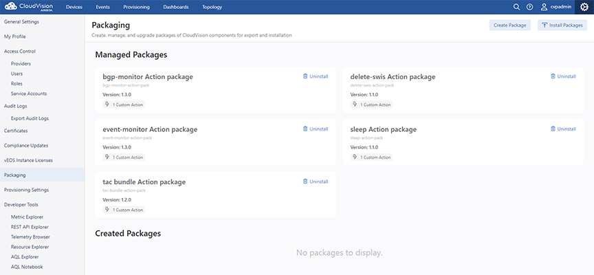Uninstall the tac bundle Action package
Image resolution: width=594 pixels, height=275 pixels.
(316, 181)
